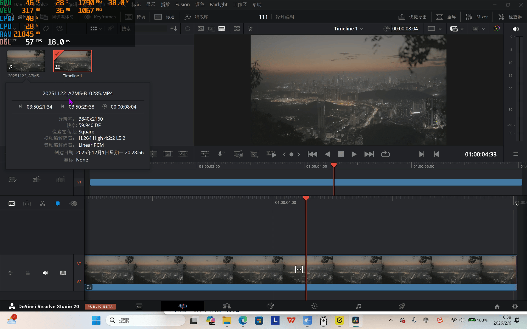Add a blue marker at the playhead
Image resolution: width=527 pixels, height=329 pixels.
tap(58, 203)
